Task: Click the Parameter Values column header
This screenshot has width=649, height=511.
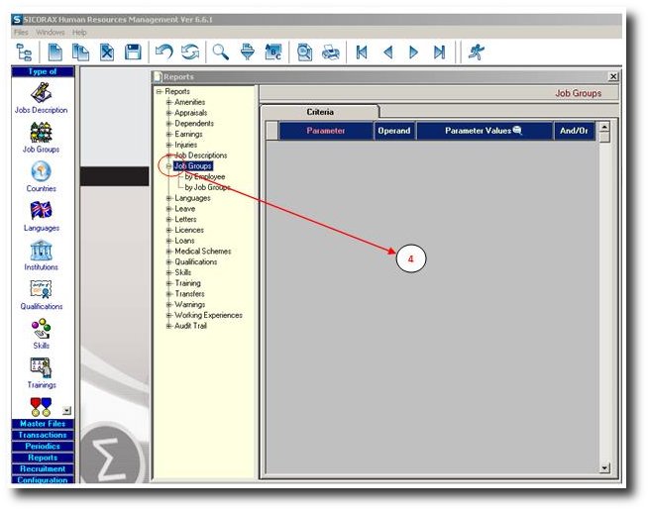Action: coord(483,131)
